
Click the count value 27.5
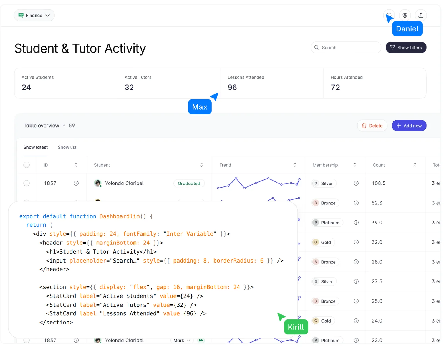pyautogui.click(x=377, y=281)
